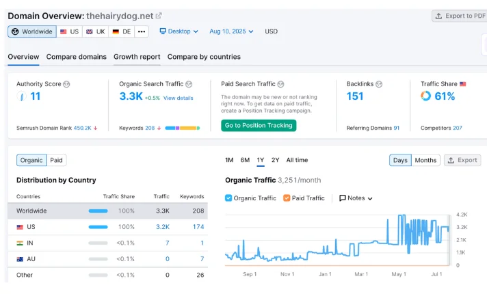Uncheck the Paid Traffic checkbox
The width and height of the screenshot is (487, 294).
pyautogui.click(x=287, y=198)
